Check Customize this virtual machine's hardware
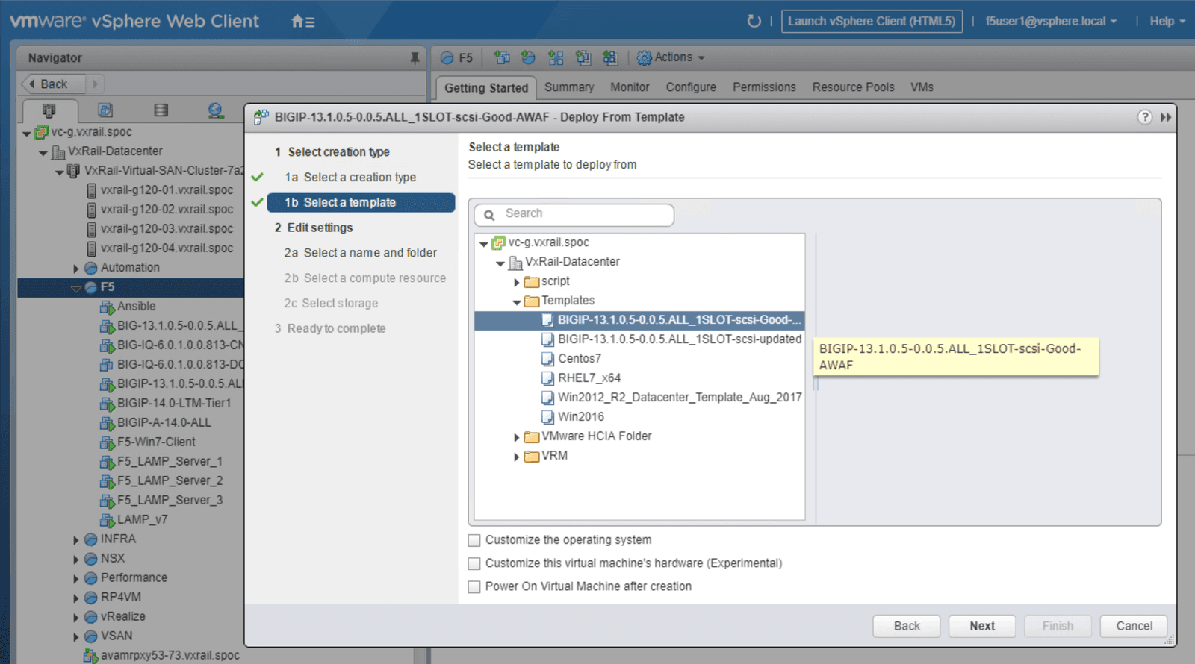The height and width of the screenshot is (664, 1195). pos(474,563)
